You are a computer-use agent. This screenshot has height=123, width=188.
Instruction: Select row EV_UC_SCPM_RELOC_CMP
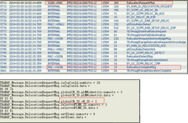point(94,64)
